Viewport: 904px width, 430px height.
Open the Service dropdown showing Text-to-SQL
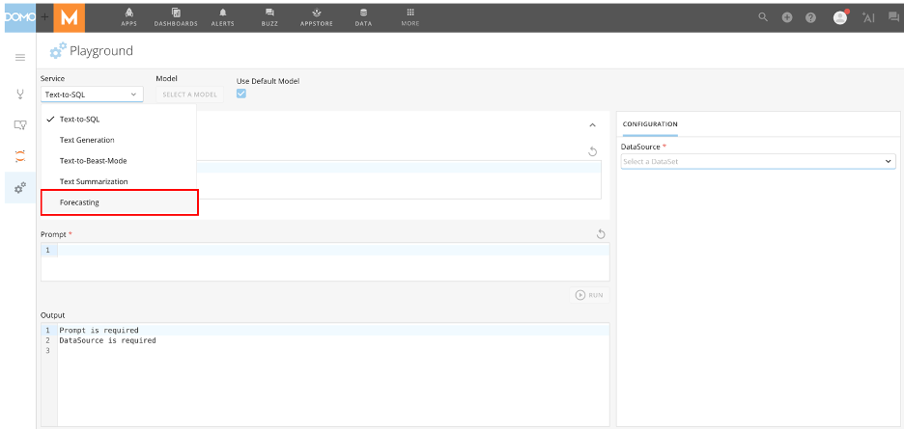pos(92,94)
